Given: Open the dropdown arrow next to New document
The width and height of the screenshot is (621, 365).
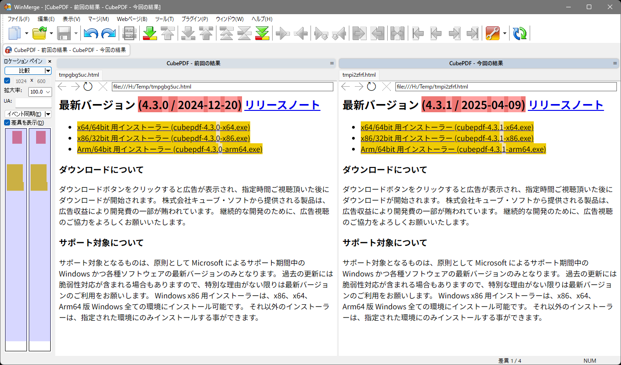Looking at the screenshot, I should tap(27, 33).
